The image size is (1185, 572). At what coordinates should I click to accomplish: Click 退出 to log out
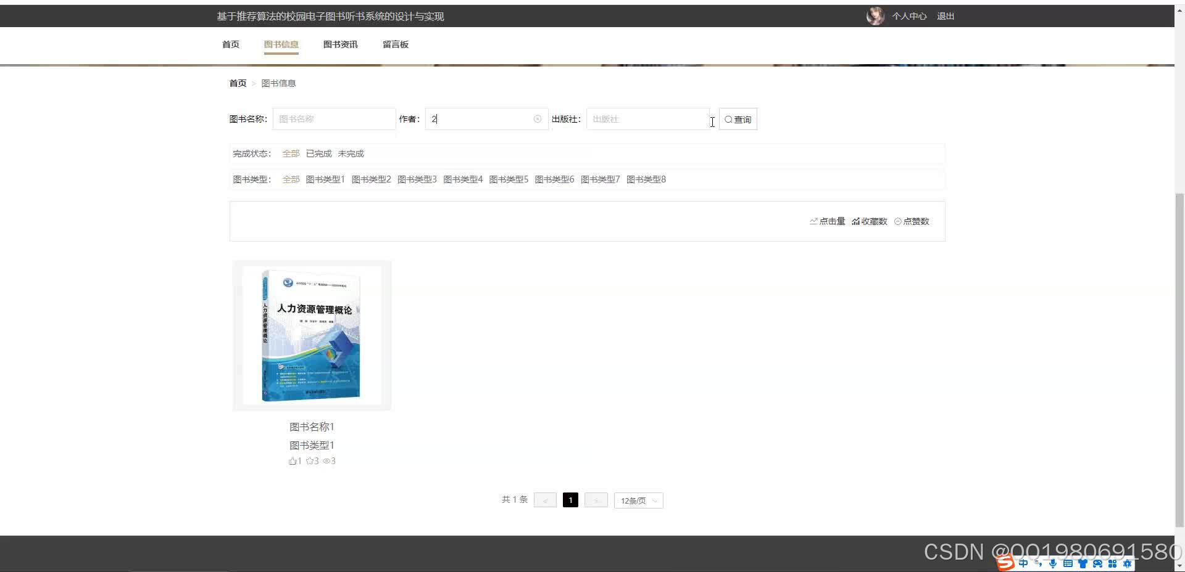(946, 16)
